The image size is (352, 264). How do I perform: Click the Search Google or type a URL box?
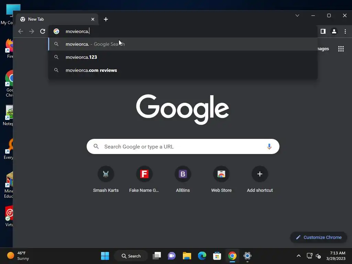(183, 146)
